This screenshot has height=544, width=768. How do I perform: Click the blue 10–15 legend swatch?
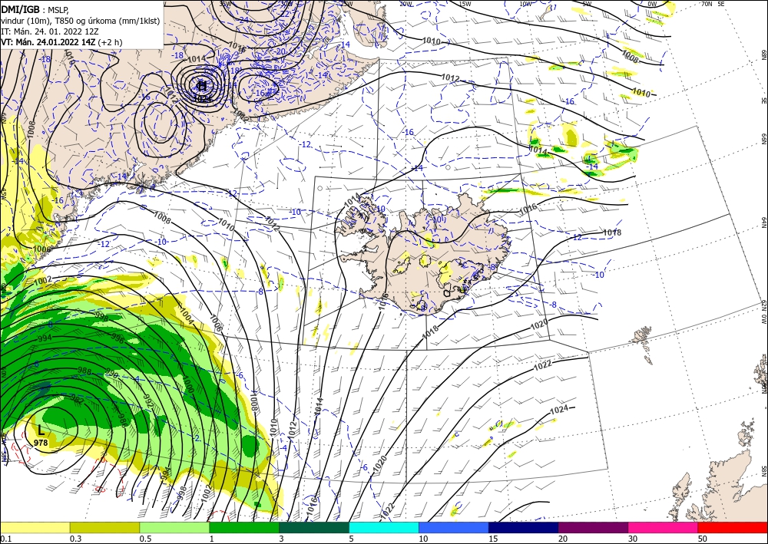click(x=454, y=527)
